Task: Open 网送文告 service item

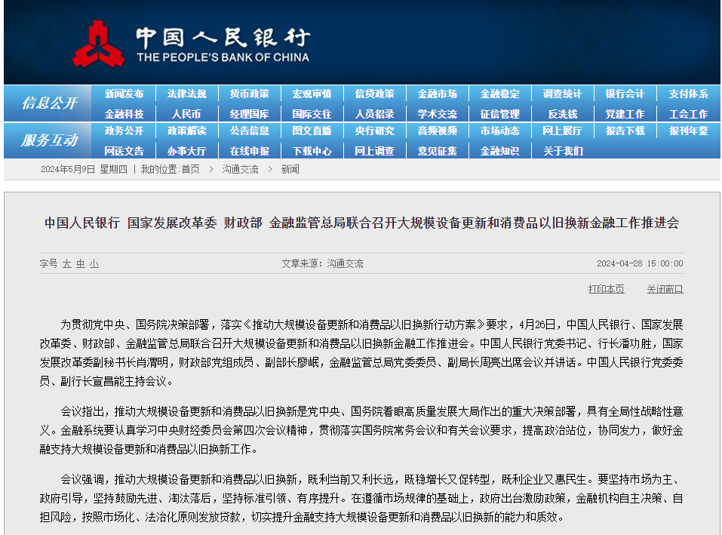Action: [x=124, y=151]
